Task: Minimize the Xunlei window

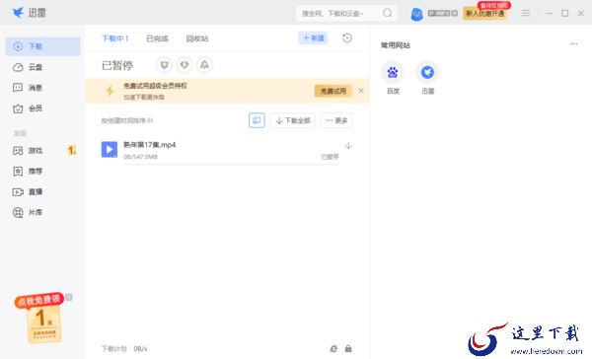Action: (x=549, y=13)
